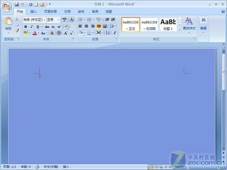Increase paragraph indent

click(x=113, y=19)
